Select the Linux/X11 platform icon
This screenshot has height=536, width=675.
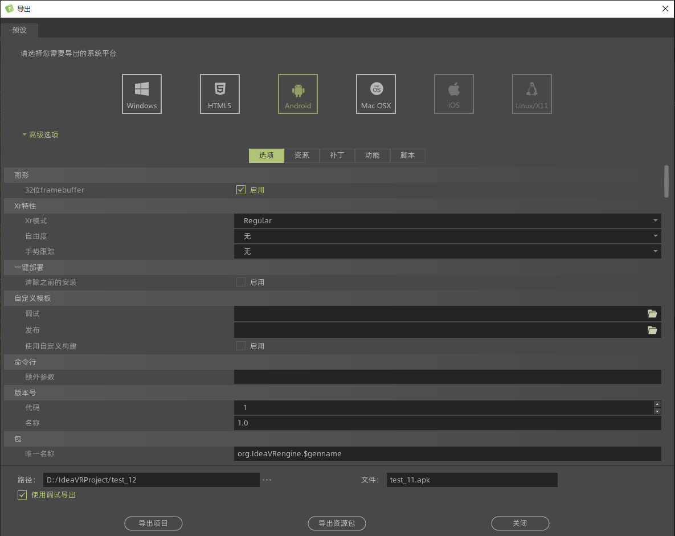click(x=532, y=94)
